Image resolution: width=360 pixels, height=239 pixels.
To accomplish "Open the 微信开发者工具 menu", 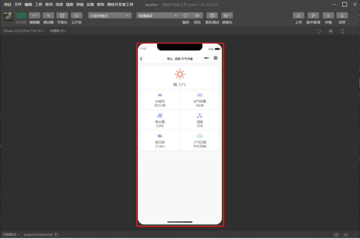I will (x=120, y=5).
